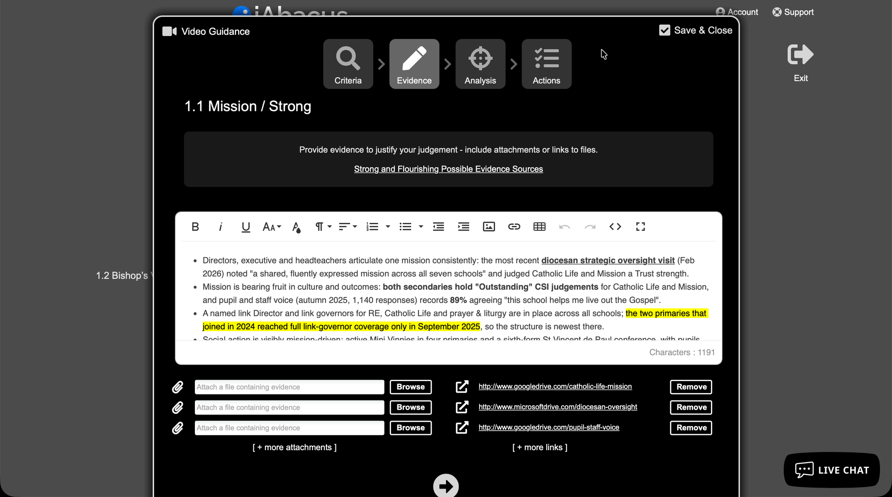Open the Account menu
Viewport: 892px width, 497px height.
pos(737,12)
